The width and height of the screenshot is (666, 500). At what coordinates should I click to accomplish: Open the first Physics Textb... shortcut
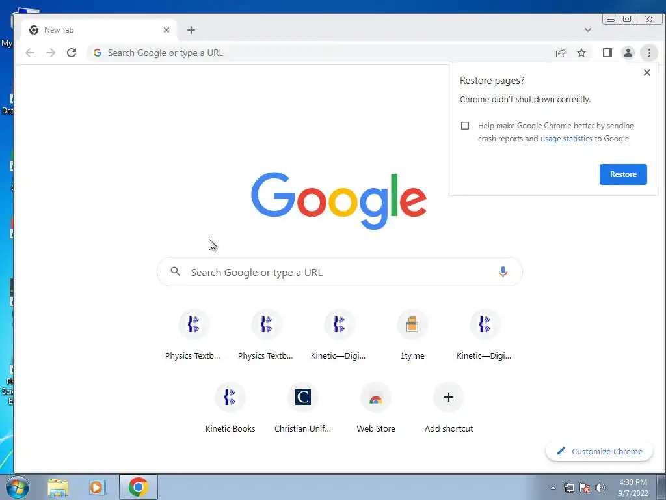point(193,335)
